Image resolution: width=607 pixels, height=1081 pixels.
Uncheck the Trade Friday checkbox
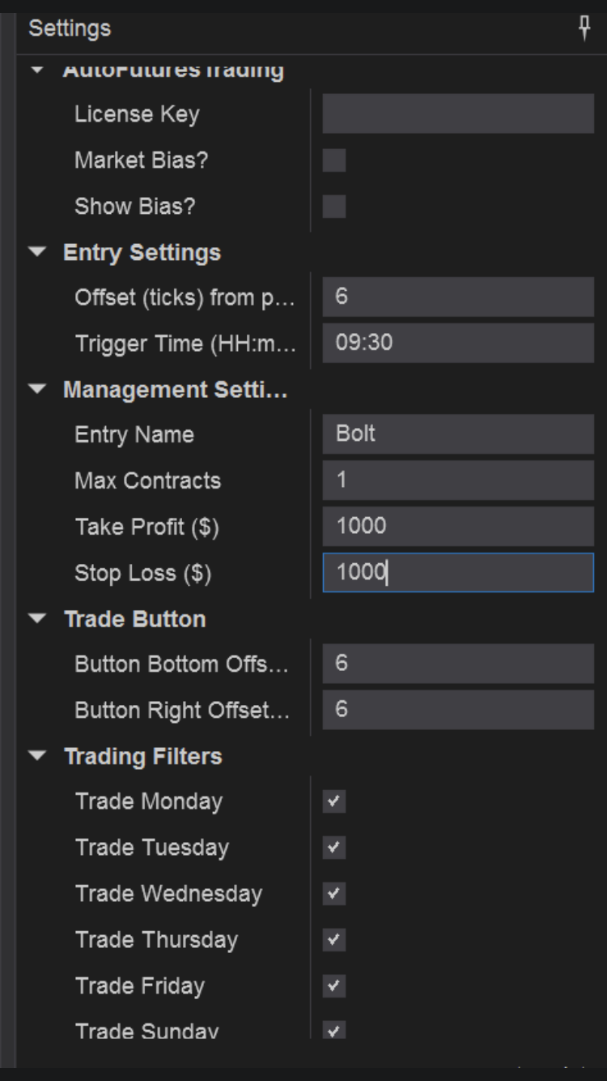point(334,987)
